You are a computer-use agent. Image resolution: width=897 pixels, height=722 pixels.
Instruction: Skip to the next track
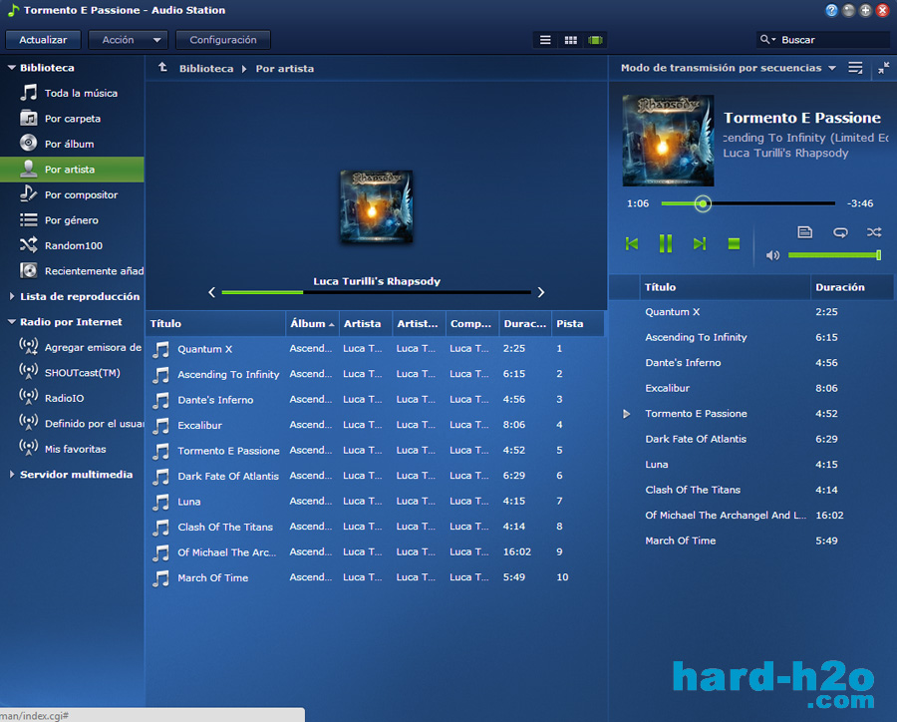pyautogui.click(x=699, y=243)
